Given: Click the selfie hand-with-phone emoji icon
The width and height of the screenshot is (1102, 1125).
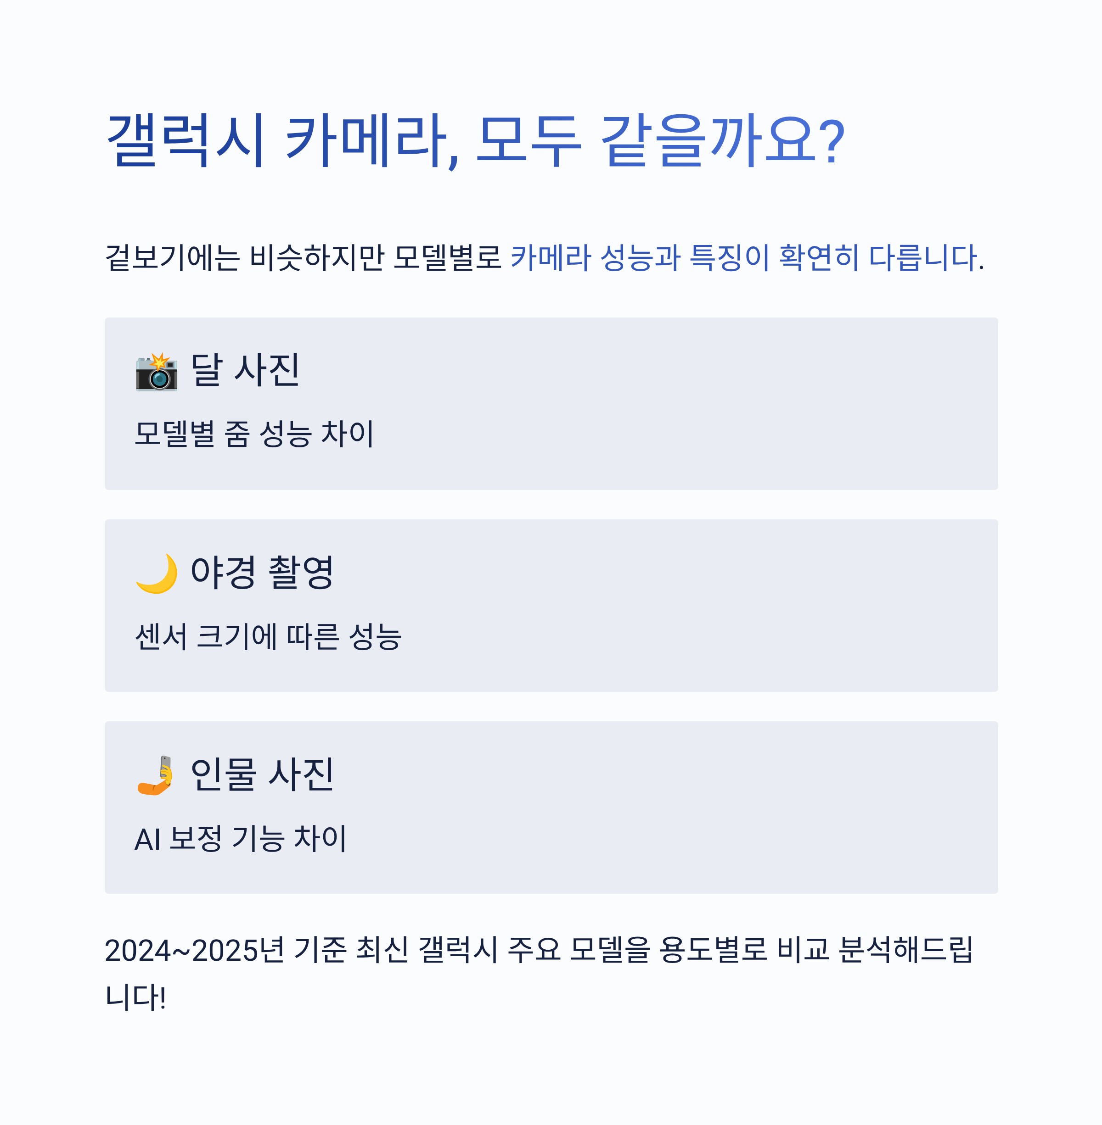Looking at the screenshot, I should (155, 775).
